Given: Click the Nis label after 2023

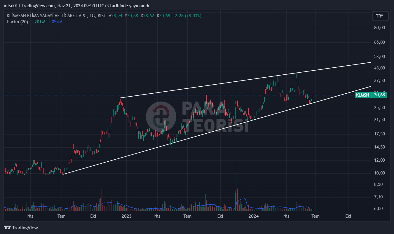Looking at the screenshot, I should [157, 216].
